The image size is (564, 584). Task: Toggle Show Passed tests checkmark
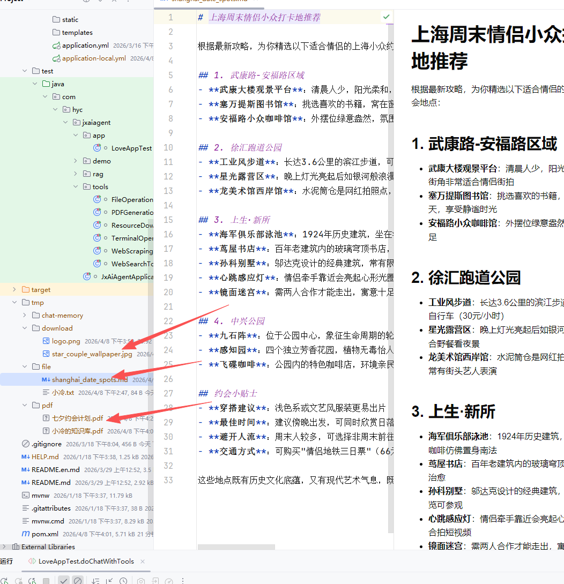point(64,581)
